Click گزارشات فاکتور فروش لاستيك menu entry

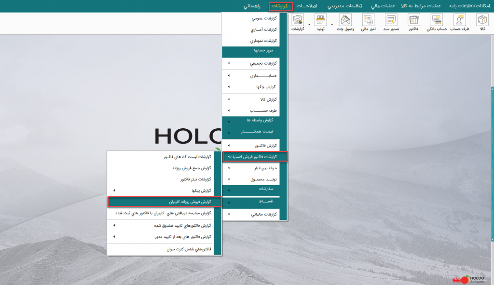[x=255, y=157]
